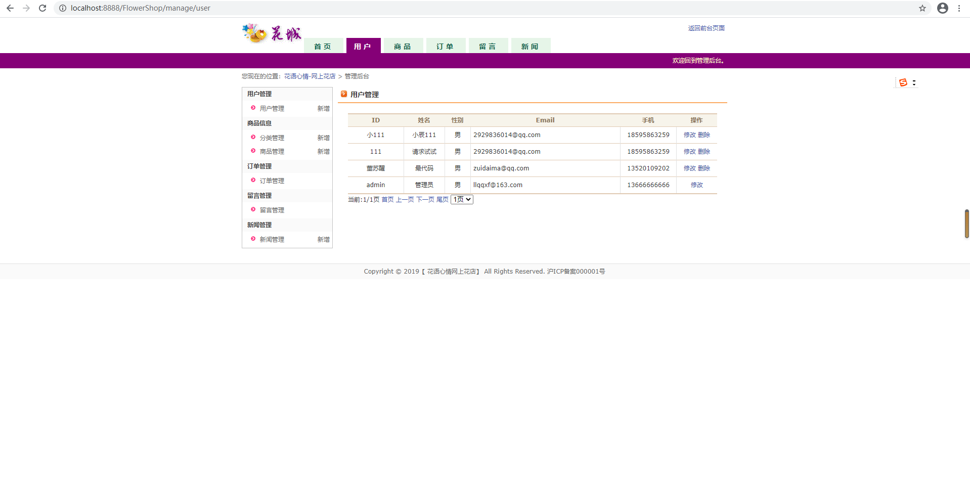Viewport: 970px width, 486px height.
Task: Click the bullet icon beside 订单管理
Action: coord(253,180)
